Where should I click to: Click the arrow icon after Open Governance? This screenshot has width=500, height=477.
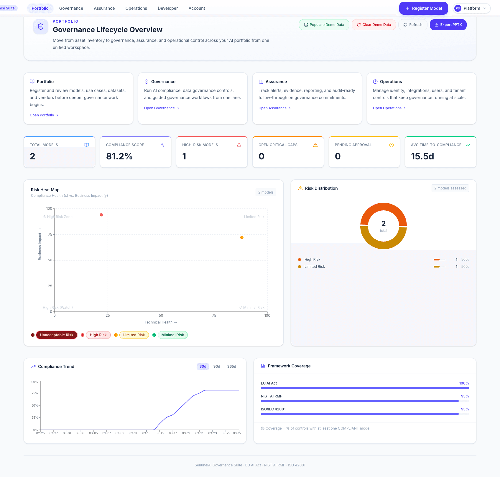pos(178,108)
